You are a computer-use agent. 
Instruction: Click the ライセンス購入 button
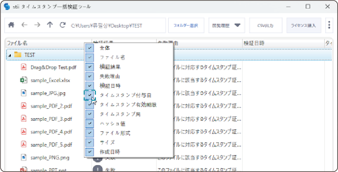(303, 25)
